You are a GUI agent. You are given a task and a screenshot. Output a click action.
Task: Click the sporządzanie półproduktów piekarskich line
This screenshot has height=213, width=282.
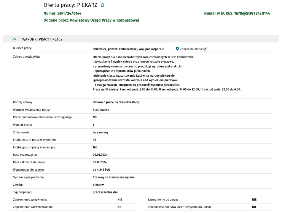(x=122, y=71)
